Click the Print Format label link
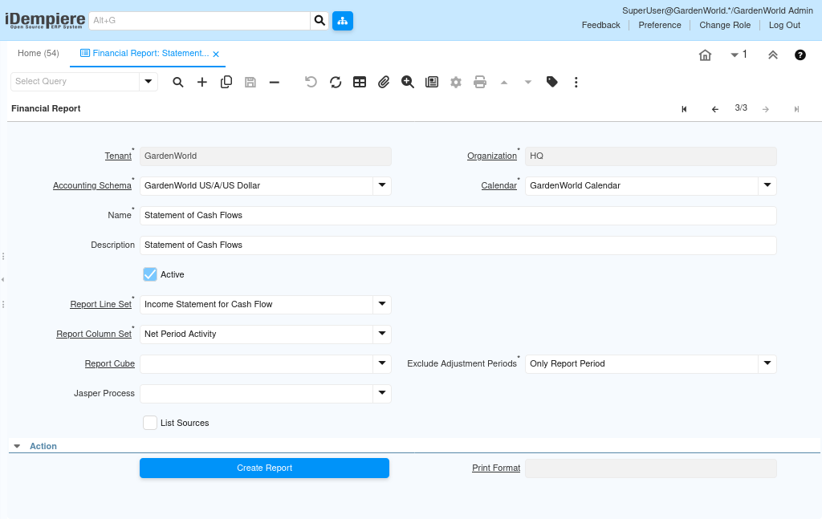The image size is (822, 519). [496, 468]
